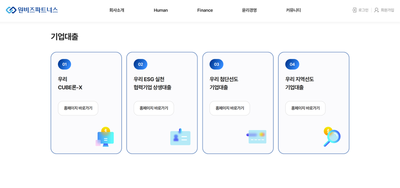Click the 03 number badge
This screenshot has height=188, width=400.
216,64
